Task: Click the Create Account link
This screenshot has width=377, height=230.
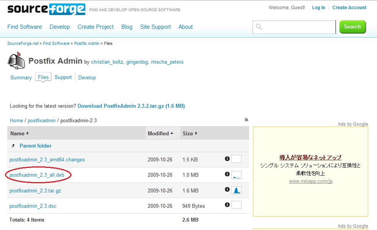Action: click(349, 8)
